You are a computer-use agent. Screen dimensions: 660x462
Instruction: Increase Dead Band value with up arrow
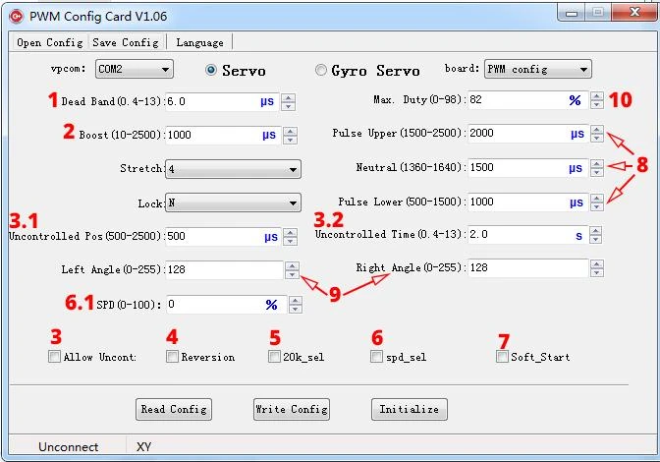click(288, 96)
